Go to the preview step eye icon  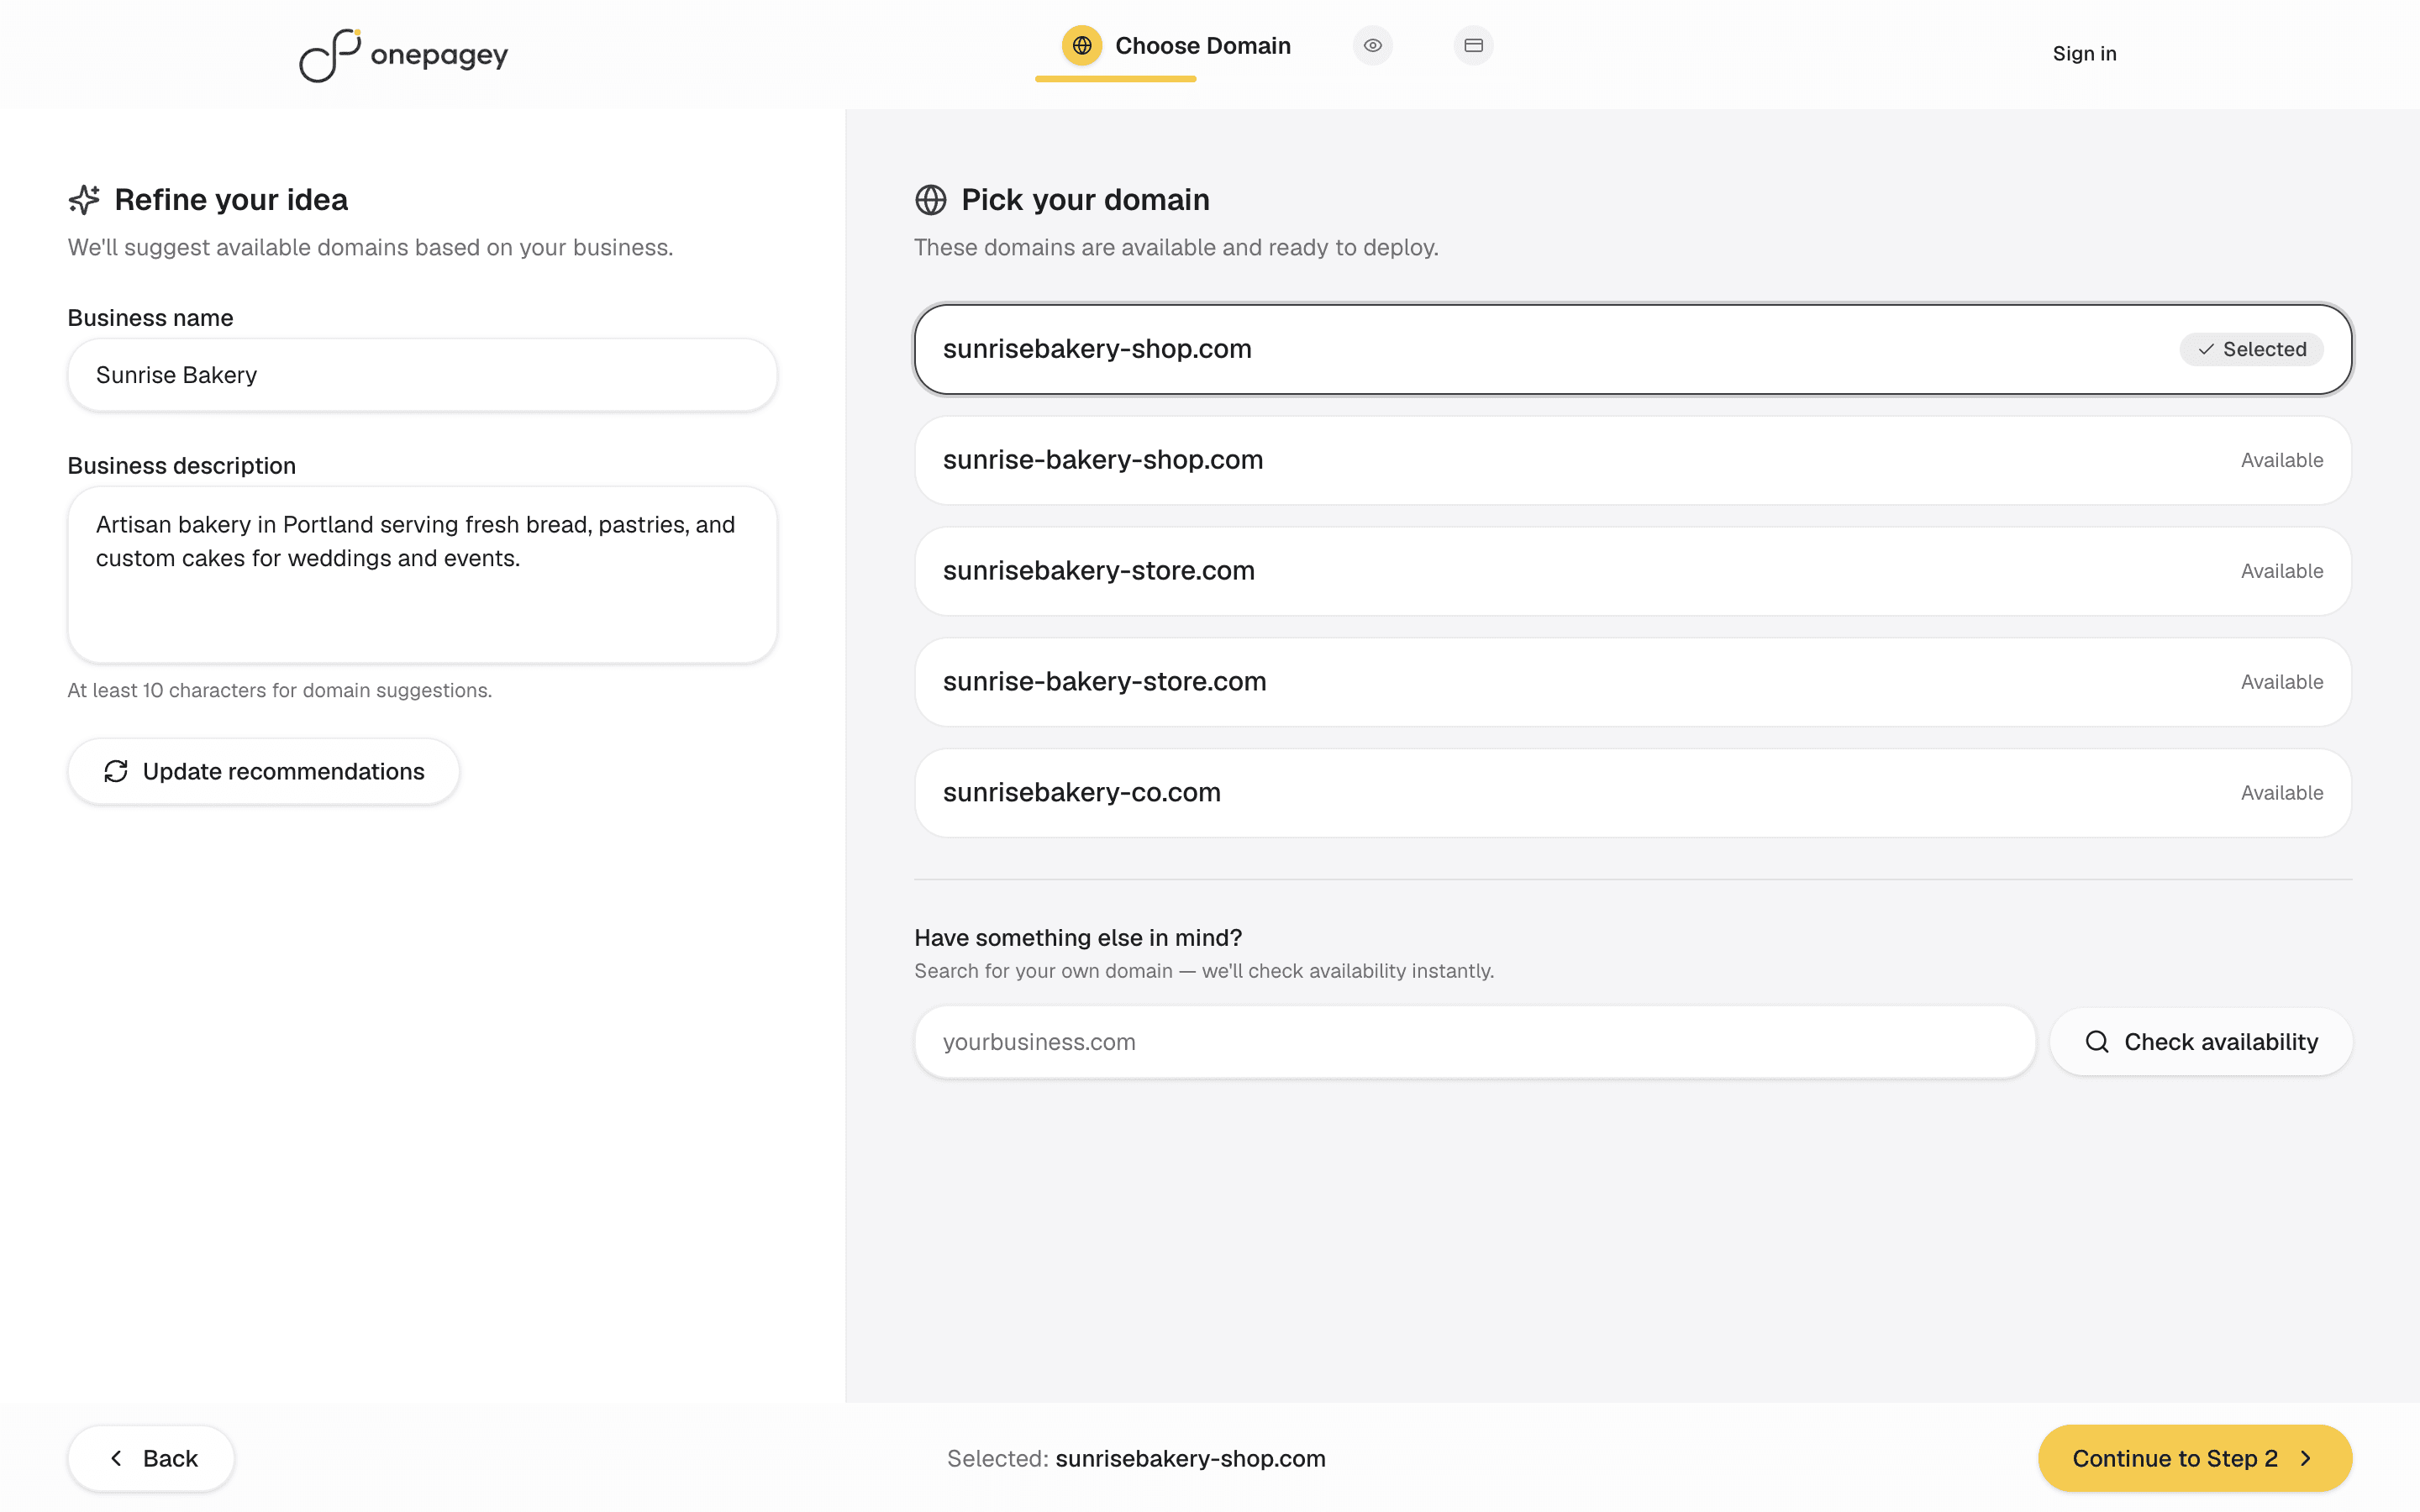tap(1373, 46)
